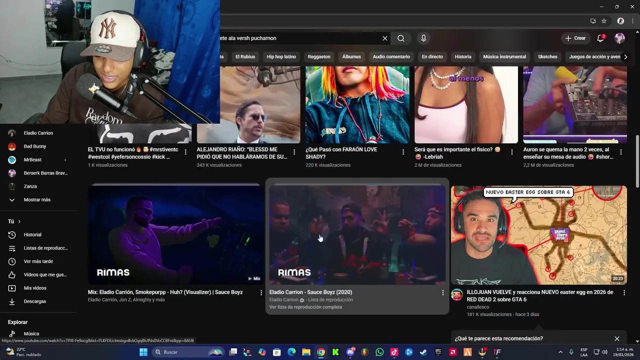Open WhatsApp from the taskbar
This screenshot has width=640, height=360.
click(x=379, y=352)
